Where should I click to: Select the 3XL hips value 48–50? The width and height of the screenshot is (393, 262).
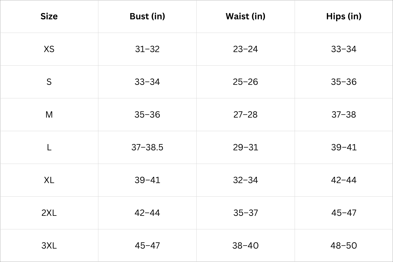(344, 246)
